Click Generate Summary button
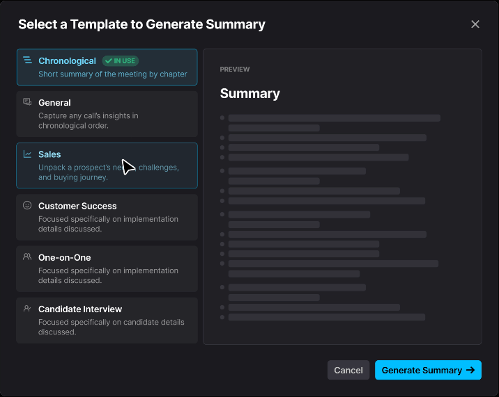 point(428,370)
